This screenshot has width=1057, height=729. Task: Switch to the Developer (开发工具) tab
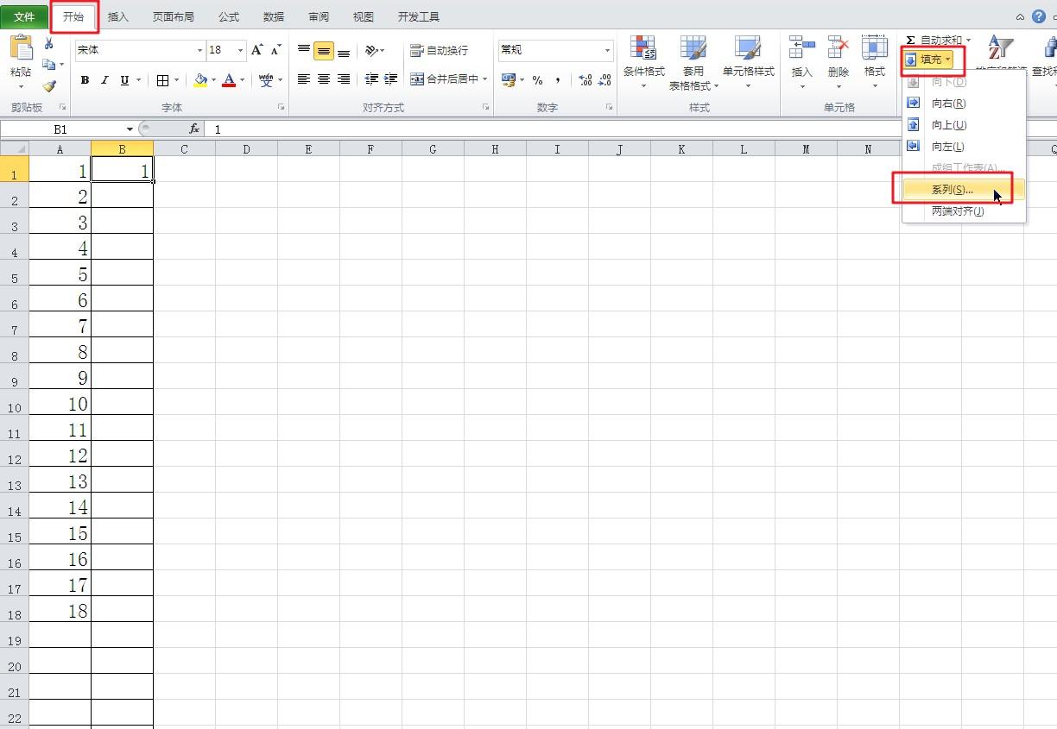click(419, 16)
